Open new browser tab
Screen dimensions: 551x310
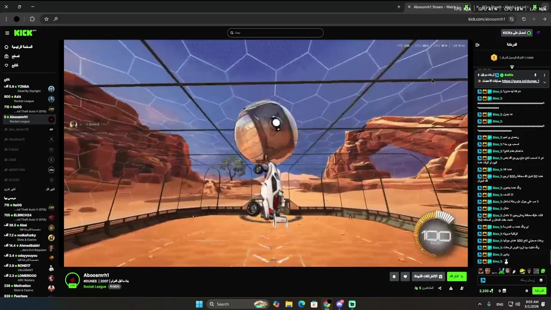(399, 7)
